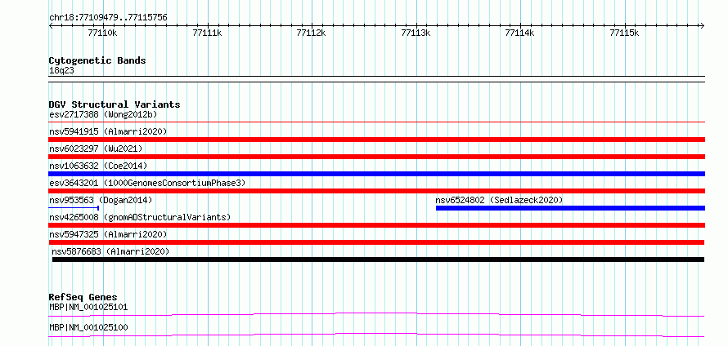Select the nsv6524802 (Sedlazeck2020) blue bar
This screenshot has height=346, width=728.
coord(570,208)
